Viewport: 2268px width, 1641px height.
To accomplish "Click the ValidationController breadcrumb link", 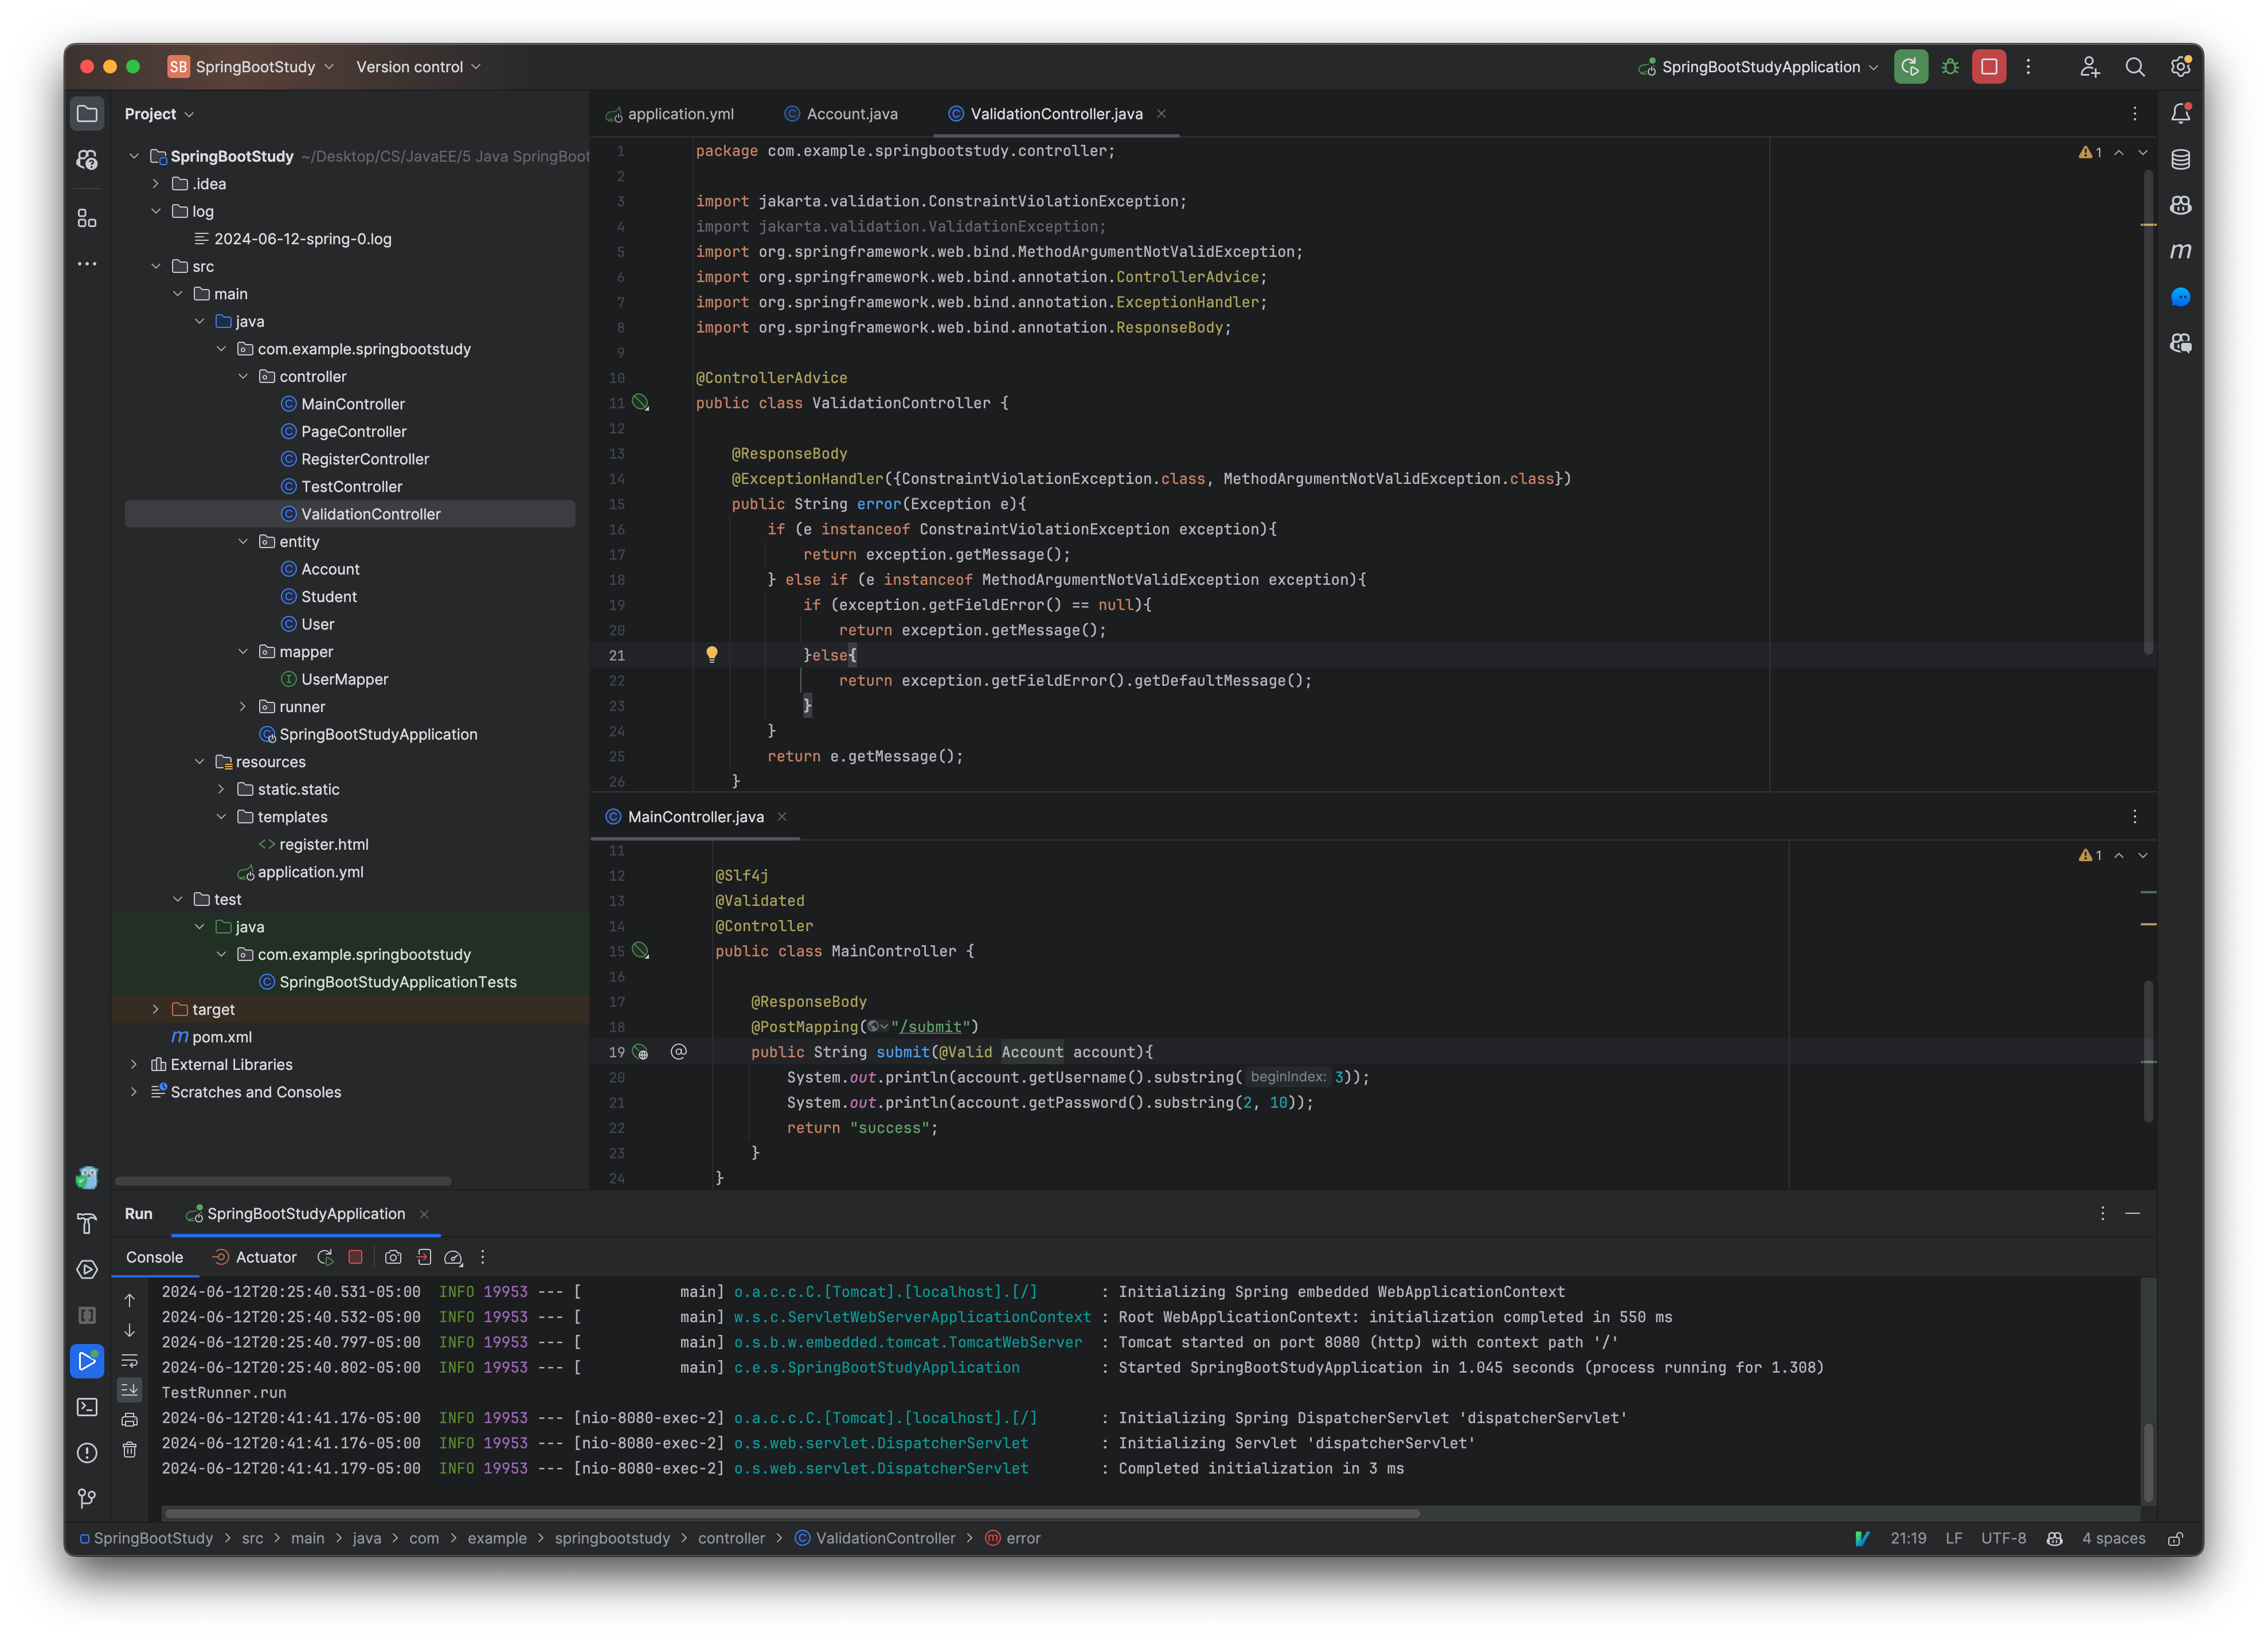I will [x=886, y=1538].
